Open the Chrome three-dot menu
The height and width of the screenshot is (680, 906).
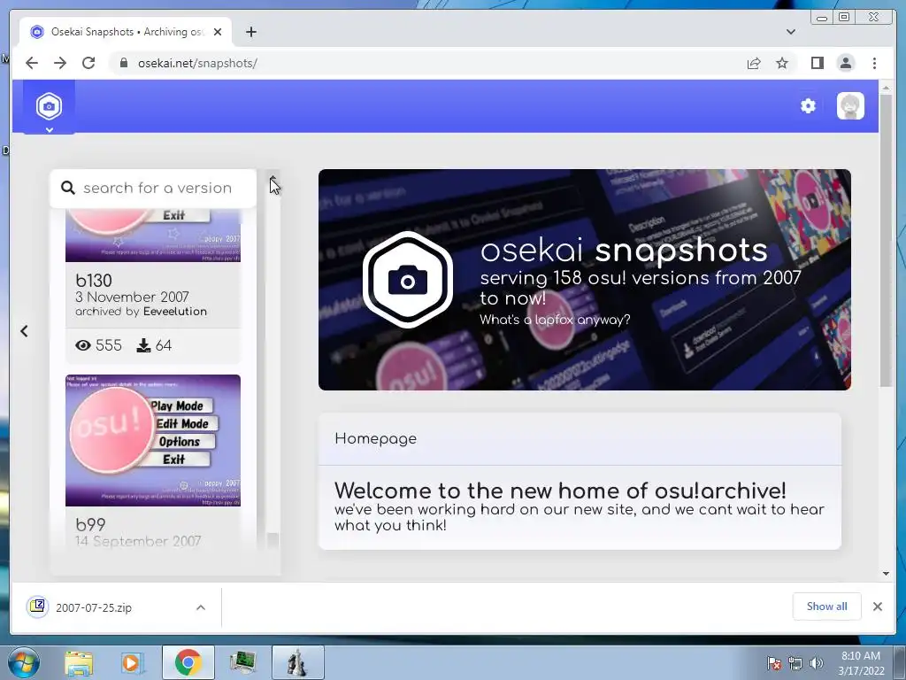874,63
